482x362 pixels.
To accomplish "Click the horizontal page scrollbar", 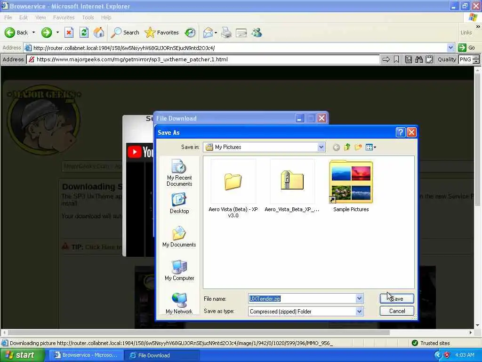I will pos(199,332).
